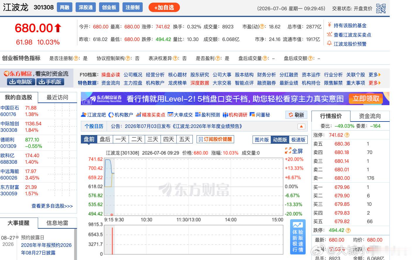Click the QR code icon at top right
The image size is (412, 260).
pyautogui.click(x=381, y=8)
